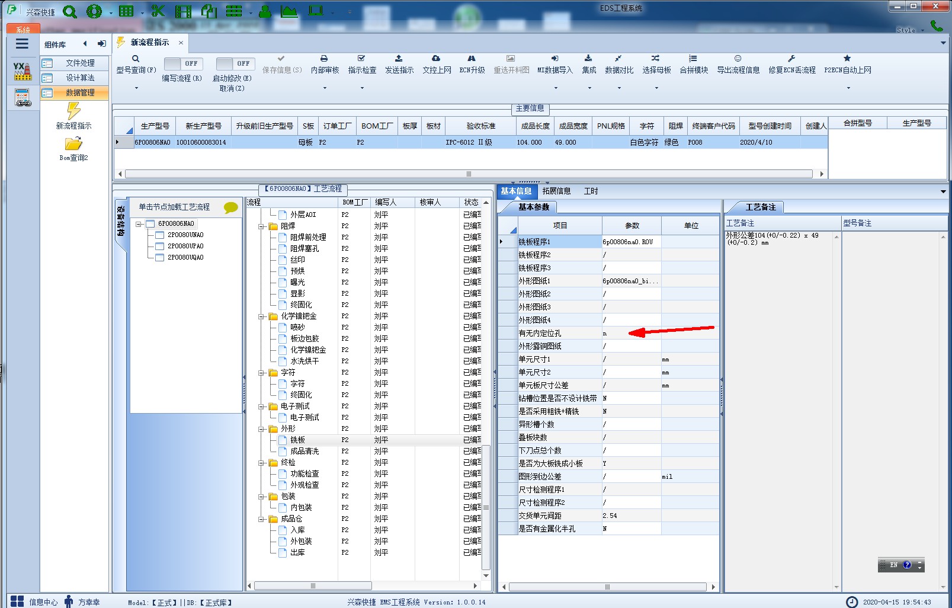
Task: Click the green user icon
Action: [x=265, y=11]
